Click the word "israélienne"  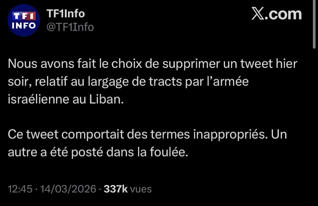click(38, 99)
